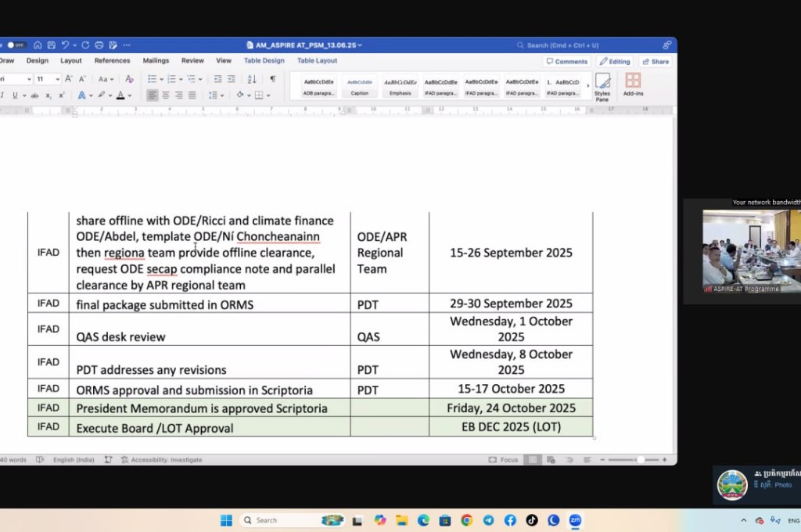801x532 pixels.
Task: Apply text highlight color pen
Action: pos(102,95)
